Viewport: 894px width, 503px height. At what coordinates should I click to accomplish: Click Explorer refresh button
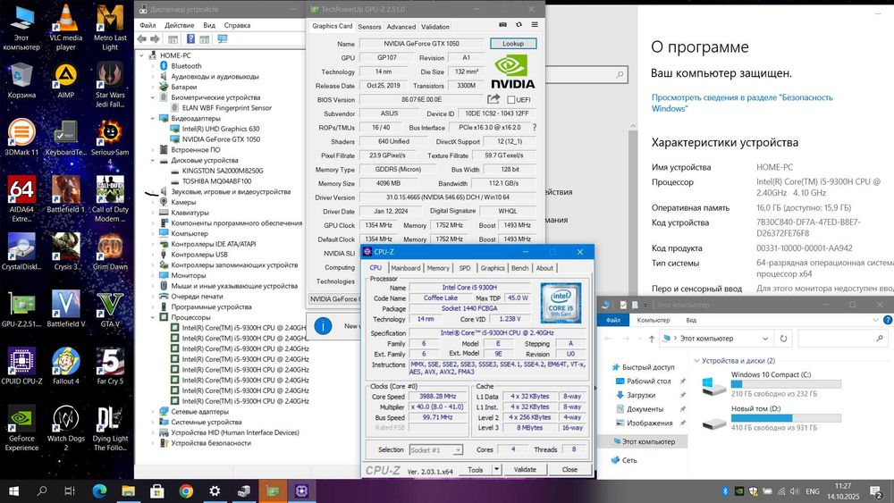coord(783,339)
